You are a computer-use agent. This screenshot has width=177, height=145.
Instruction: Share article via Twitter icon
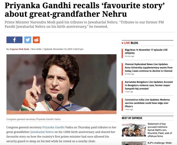coord(28,40)
